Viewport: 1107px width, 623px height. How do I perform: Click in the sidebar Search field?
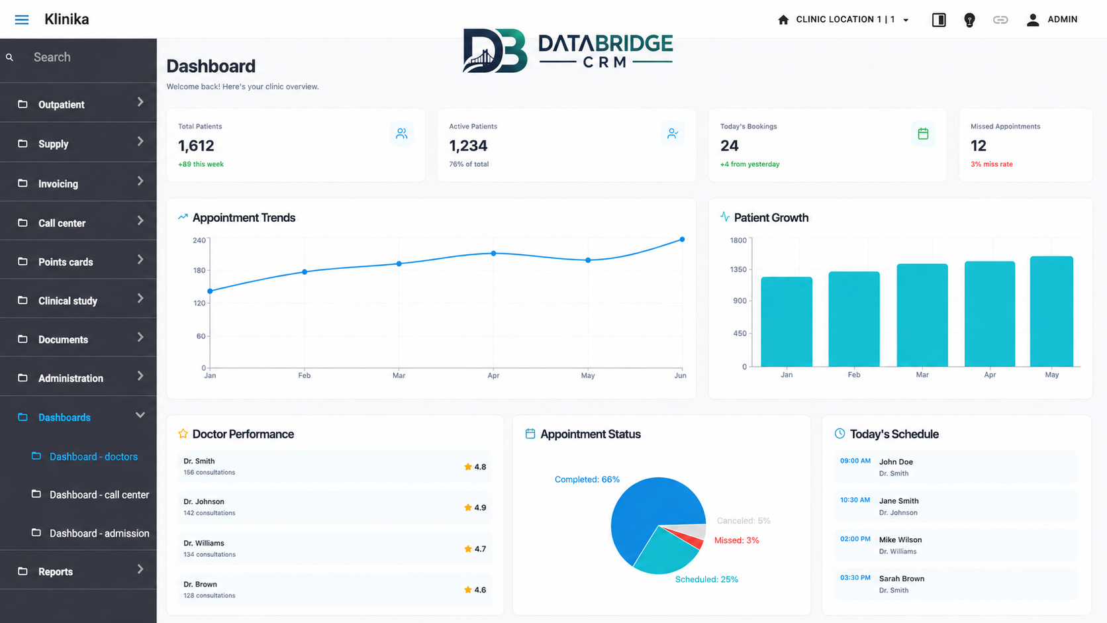point(78,58)
